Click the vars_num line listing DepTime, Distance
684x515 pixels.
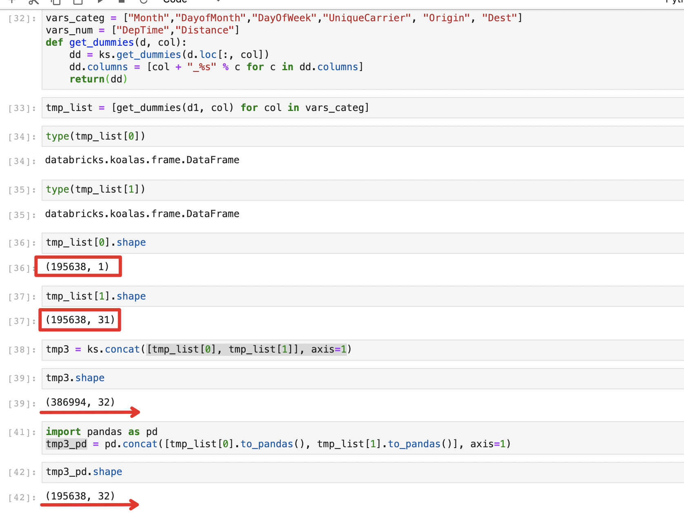[x=143, y=30]
